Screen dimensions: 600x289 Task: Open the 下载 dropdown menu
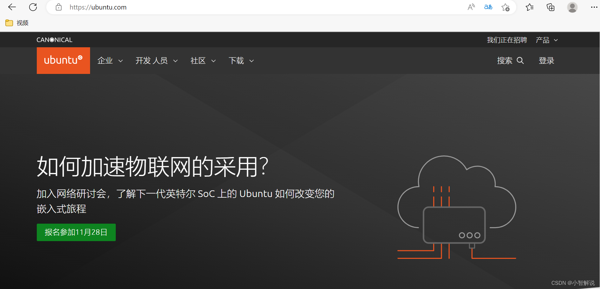(x=241, y=61)
